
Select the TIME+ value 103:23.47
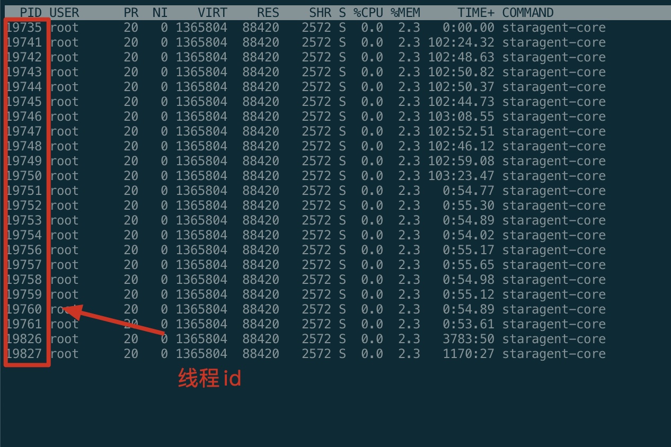coord(461,176)
